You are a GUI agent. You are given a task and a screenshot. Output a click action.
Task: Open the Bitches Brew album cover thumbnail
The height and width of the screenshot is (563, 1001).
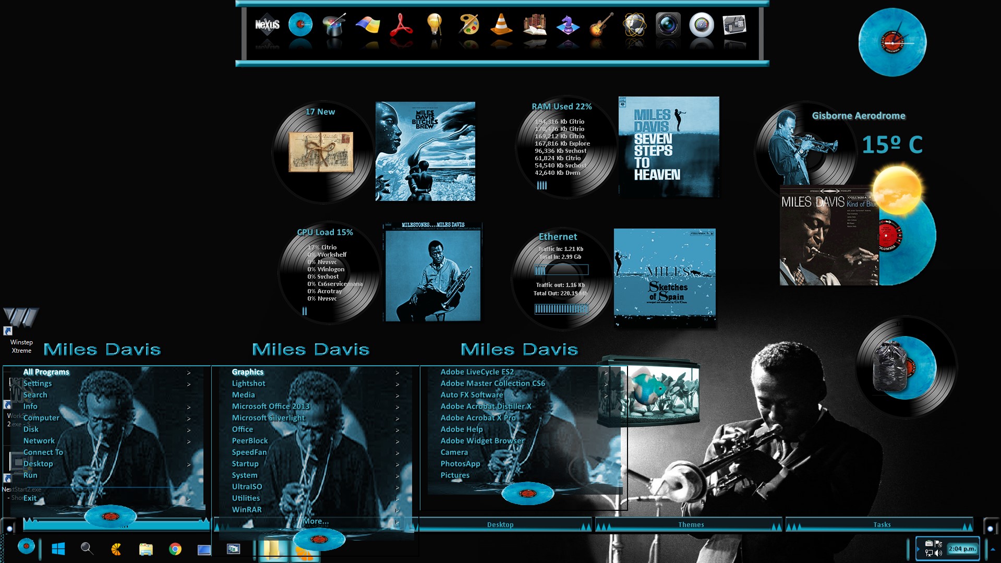[x=425, y=151]
